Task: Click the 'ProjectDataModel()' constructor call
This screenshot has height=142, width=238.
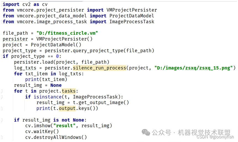Action: pyautogui.click(x=56, y=45)
